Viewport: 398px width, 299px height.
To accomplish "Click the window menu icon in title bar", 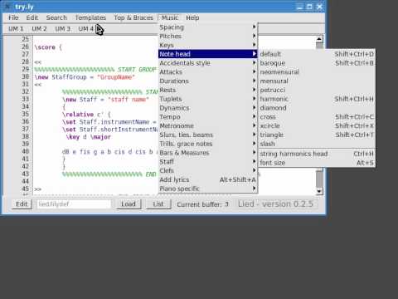I will click(7, 7).
